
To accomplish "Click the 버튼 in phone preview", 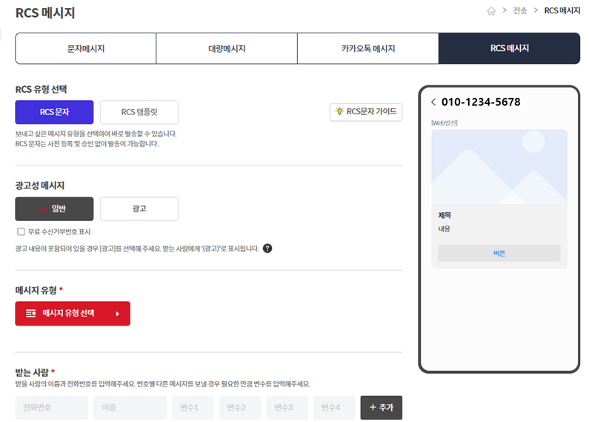I will coord(499,254).
